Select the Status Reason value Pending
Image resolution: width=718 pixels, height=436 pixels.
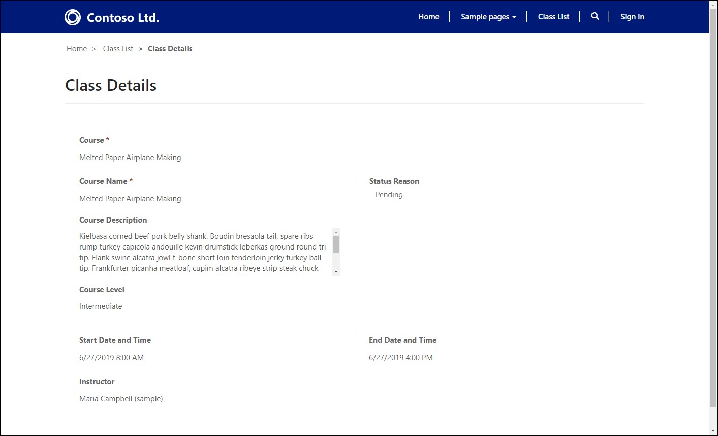tap(389, 195)
